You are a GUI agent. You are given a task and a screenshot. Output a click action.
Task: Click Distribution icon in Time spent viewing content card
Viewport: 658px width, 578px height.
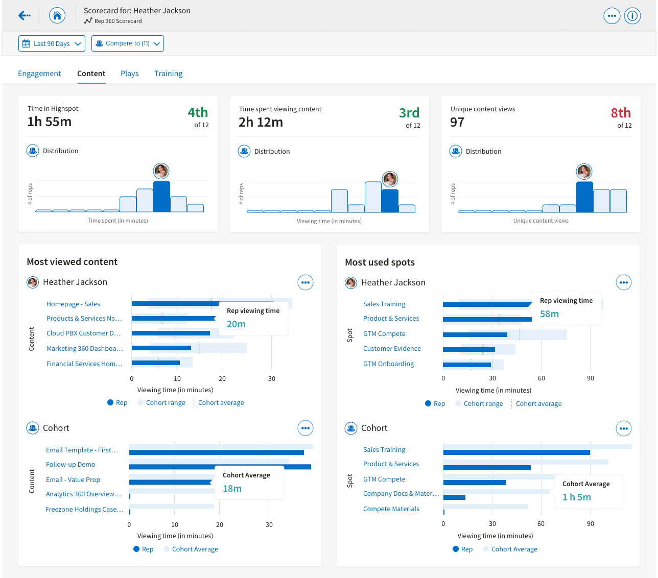point(244,152)
